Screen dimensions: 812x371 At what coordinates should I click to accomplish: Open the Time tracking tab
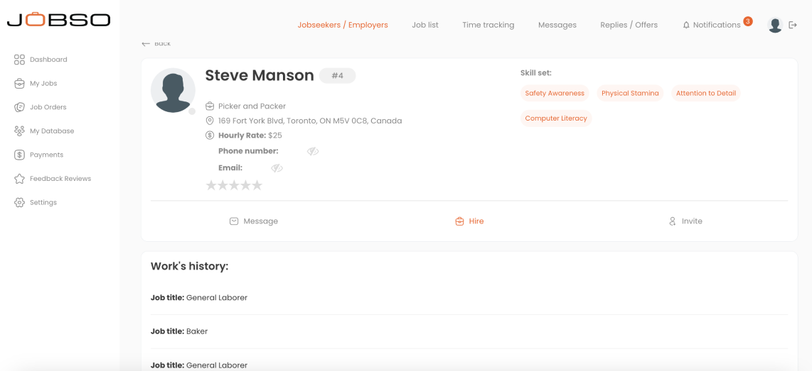(x=488, y=25)
